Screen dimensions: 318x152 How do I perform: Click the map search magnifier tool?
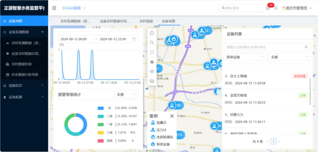click(152, 43)
